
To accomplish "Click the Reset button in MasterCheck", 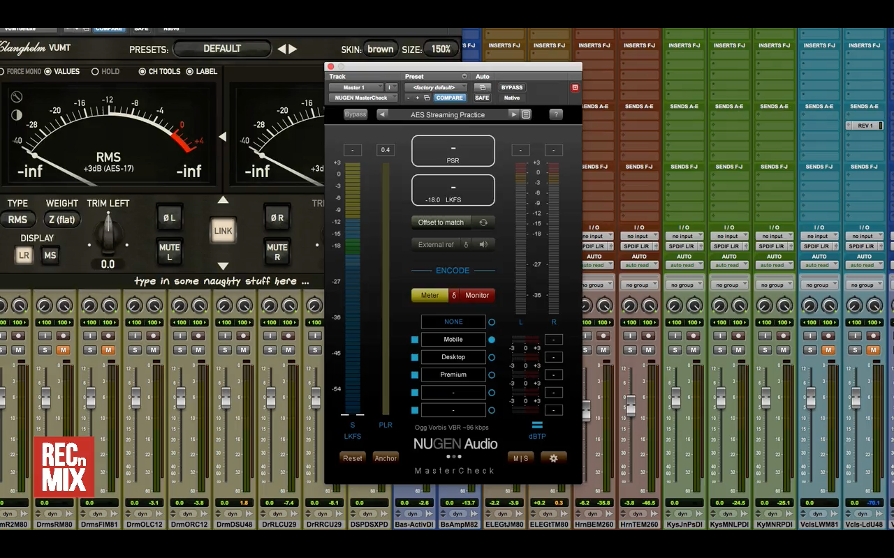I will click(353, 458).
